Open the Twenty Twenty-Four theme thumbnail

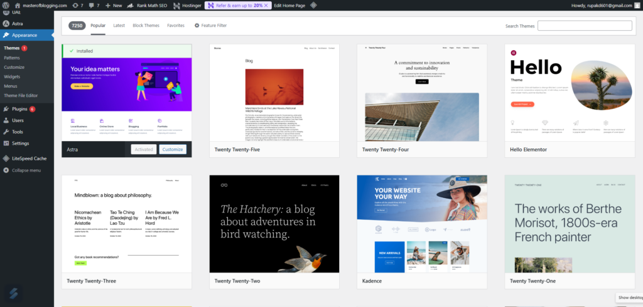pyautogui.click(x=422, y=93)
